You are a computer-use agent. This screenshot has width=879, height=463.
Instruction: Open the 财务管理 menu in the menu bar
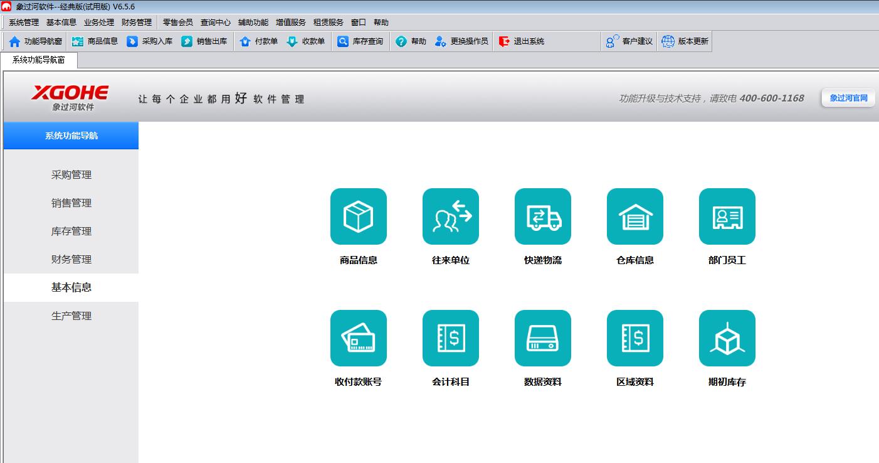(x=137, y=22)
